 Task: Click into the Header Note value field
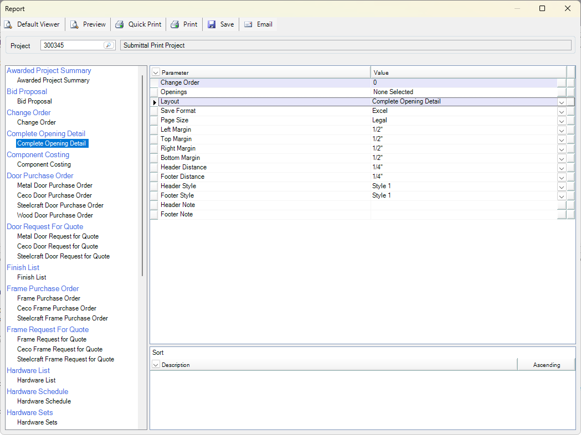click(x=464, y=205)
